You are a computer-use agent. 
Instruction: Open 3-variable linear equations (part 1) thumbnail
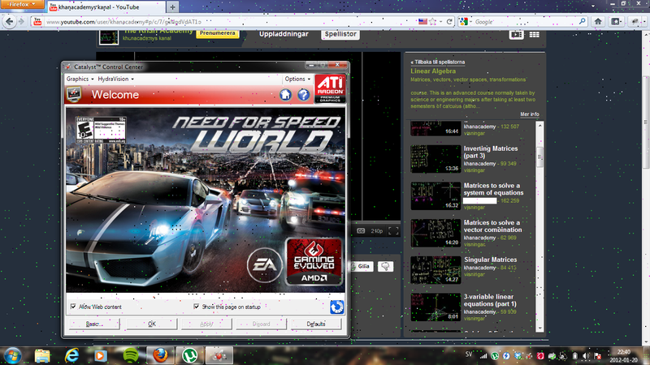[435, 307]
